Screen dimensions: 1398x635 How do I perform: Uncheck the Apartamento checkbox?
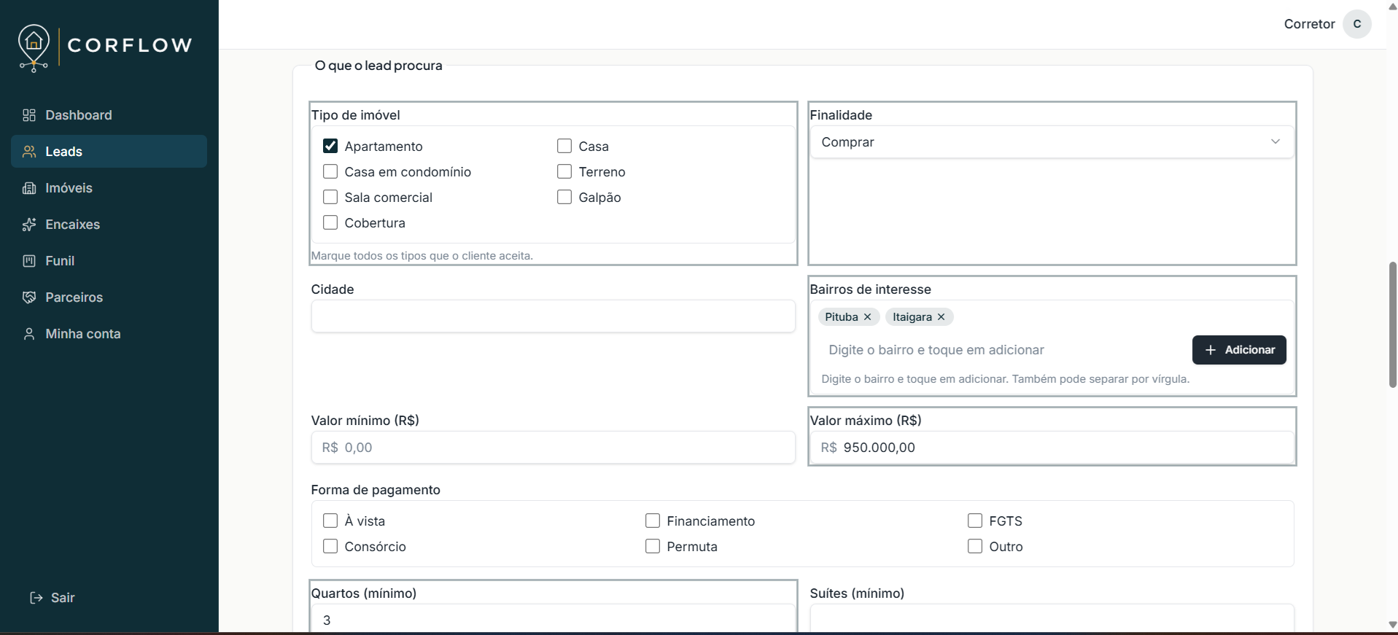(330, 146)
